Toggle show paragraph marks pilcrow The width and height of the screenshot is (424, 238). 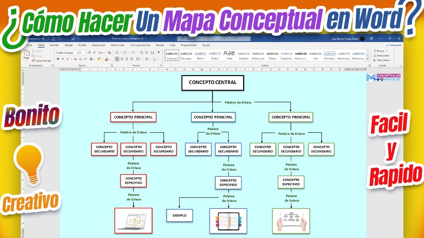(x=159, y=53)
